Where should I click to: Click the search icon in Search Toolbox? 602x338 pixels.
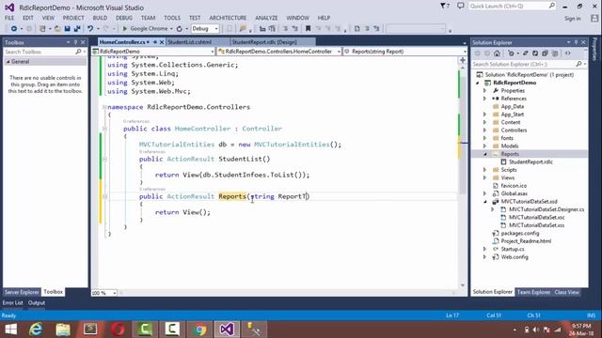click(x=78, y=52)
